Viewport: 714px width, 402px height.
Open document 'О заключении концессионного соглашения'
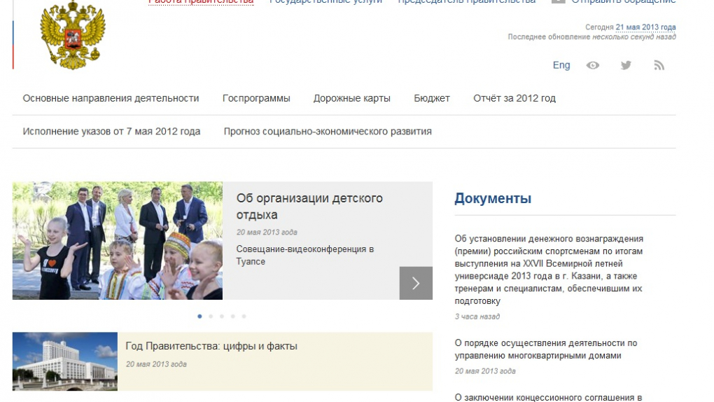[x=548, y=397]
